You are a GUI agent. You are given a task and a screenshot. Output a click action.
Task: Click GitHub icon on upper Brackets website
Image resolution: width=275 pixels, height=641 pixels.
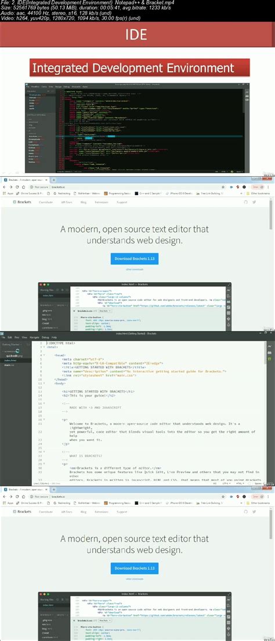(247, 202)
